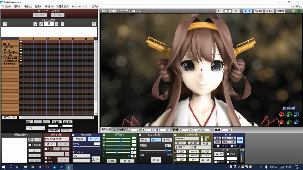Open the 背景(B) menu
The image size is (303, 170).
coord(39,6)
